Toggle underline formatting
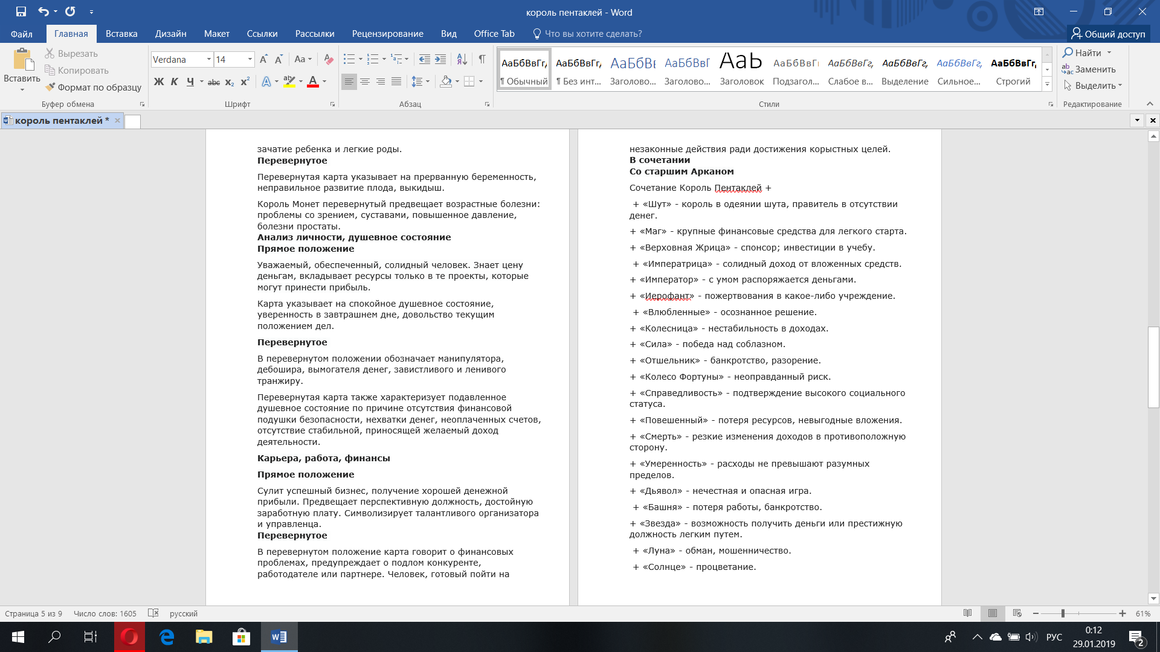 click(190, 81)
